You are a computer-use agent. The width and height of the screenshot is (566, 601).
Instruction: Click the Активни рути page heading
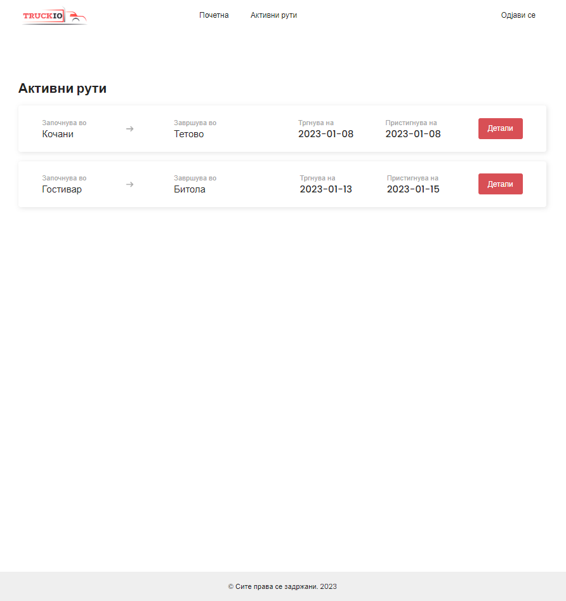pos(62,88)
